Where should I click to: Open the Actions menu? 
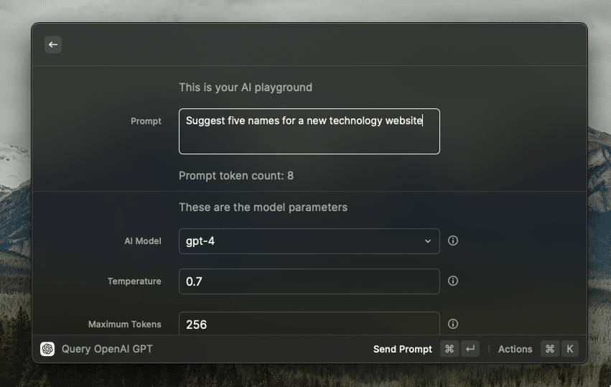click(515, 349)
